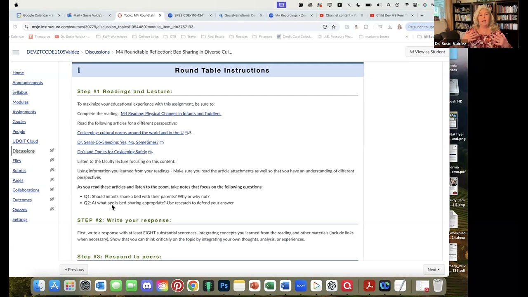528x297 pixels.
Task: Open Finances bookmark folder
Action: [262, 37]
